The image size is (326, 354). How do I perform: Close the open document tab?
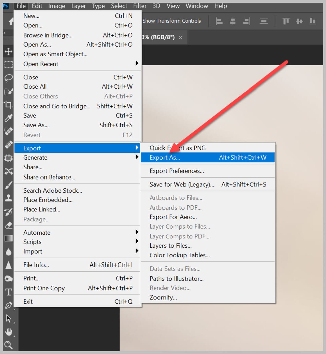pyautogui.click(x=180, y=37)
